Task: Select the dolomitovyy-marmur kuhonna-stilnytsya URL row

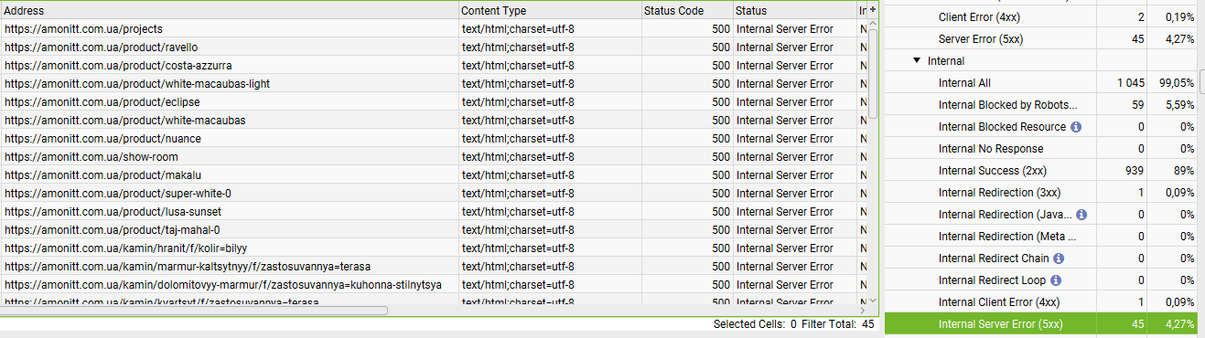Action: click(433, 285)
